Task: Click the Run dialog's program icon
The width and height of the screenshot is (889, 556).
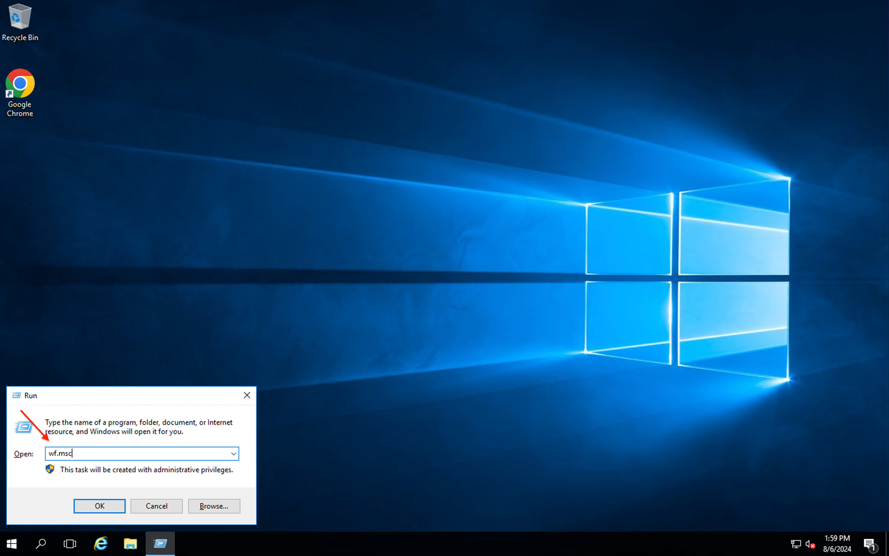Action: click(x=23, y=427)
